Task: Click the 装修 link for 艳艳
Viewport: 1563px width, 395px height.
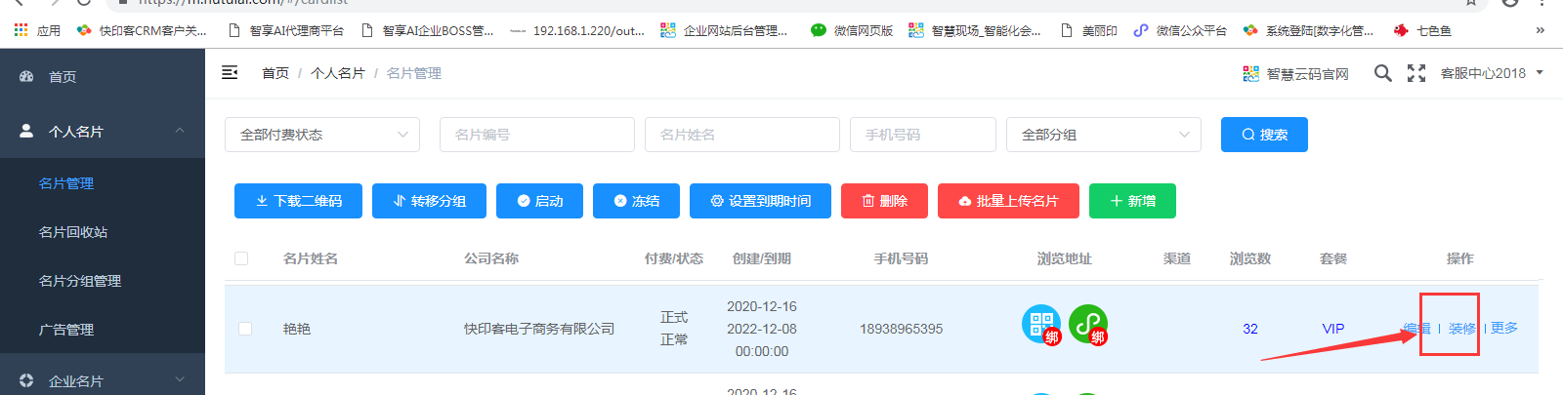Action: pyautogui.click(x=1461, y=329)
